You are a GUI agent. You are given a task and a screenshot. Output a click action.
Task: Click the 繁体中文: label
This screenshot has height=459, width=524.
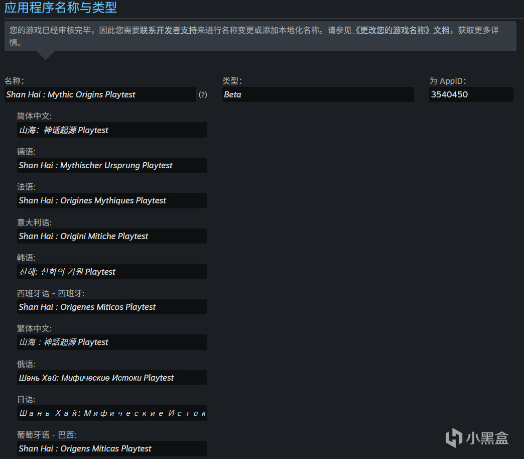pyautogui.click(x=35, y=328)
